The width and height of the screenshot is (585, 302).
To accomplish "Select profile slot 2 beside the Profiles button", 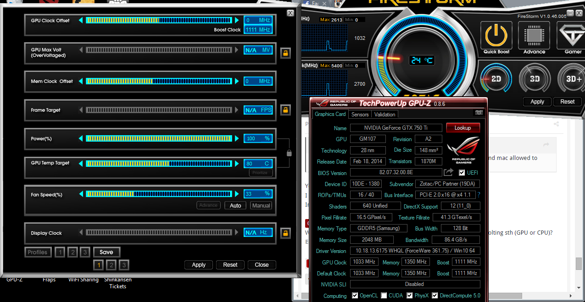I will click(x=72, y=252).
